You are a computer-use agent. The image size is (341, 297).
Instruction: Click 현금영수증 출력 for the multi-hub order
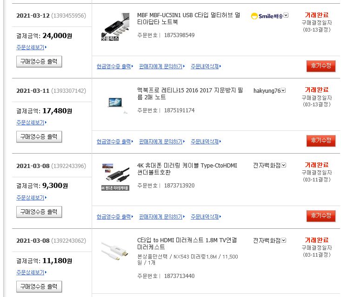click(114, 66)
